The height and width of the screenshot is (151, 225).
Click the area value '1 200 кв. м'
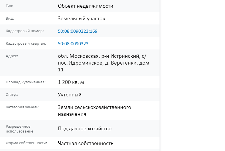click(71, 82)
